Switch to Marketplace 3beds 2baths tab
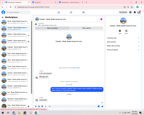This screenshot has width=144, height=115. pos(71,2)
